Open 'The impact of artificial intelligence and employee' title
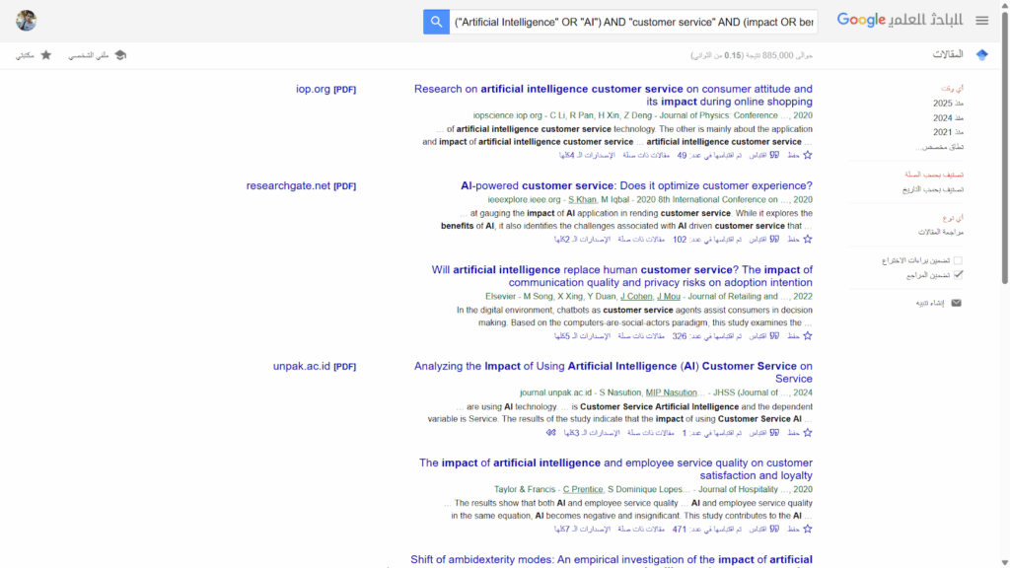 615,468
